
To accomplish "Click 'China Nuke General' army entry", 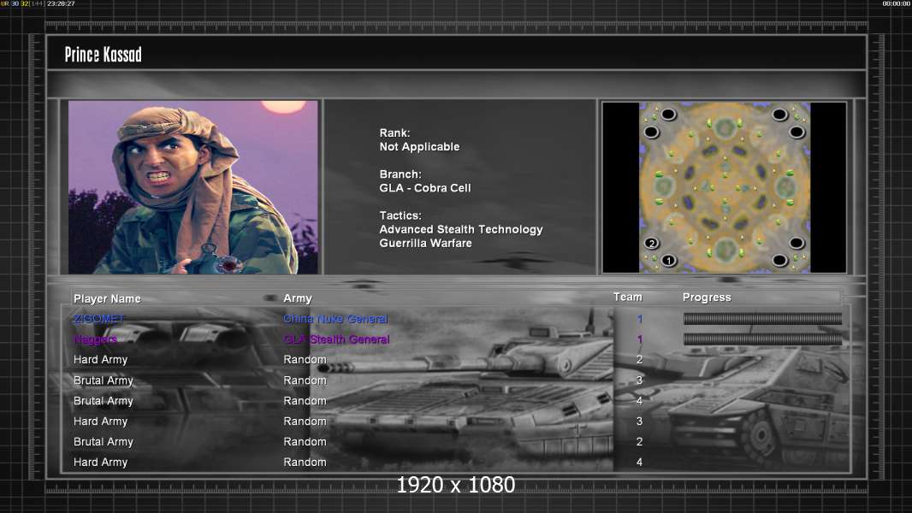I will (x=335, y=319).
